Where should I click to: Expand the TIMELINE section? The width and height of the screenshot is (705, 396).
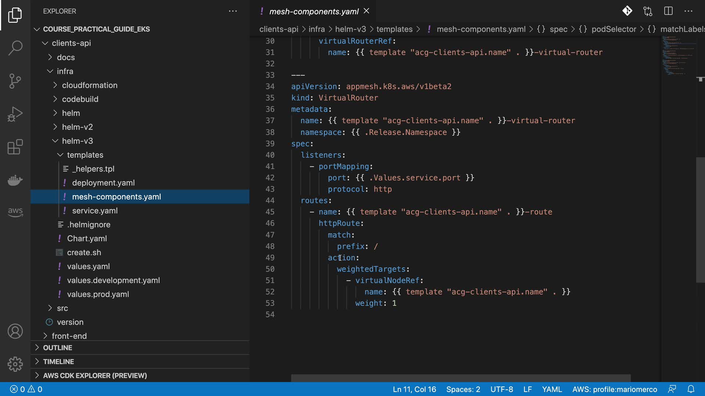[58, 362]
